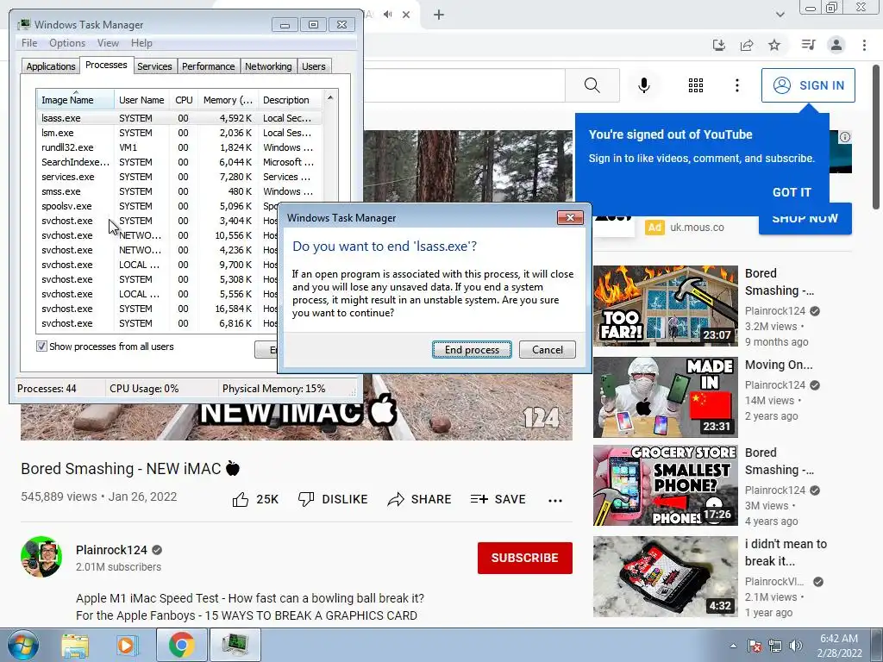
Task: Switch to the Users tab
Action: coord(314,66)
